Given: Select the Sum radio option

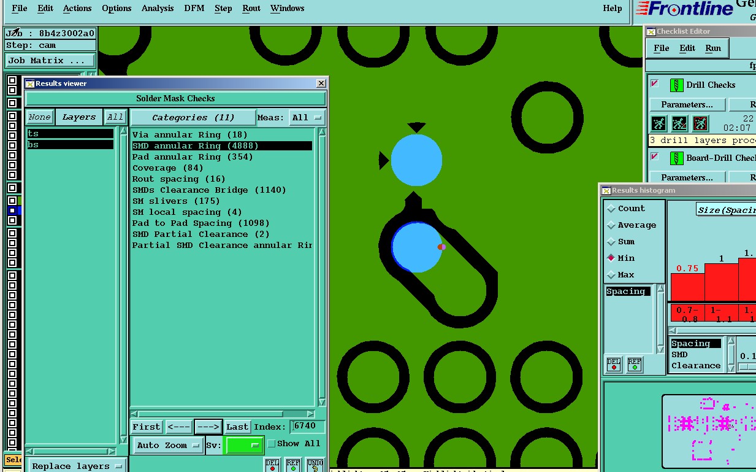Looking at the screenshot, I should pos(611,242).
